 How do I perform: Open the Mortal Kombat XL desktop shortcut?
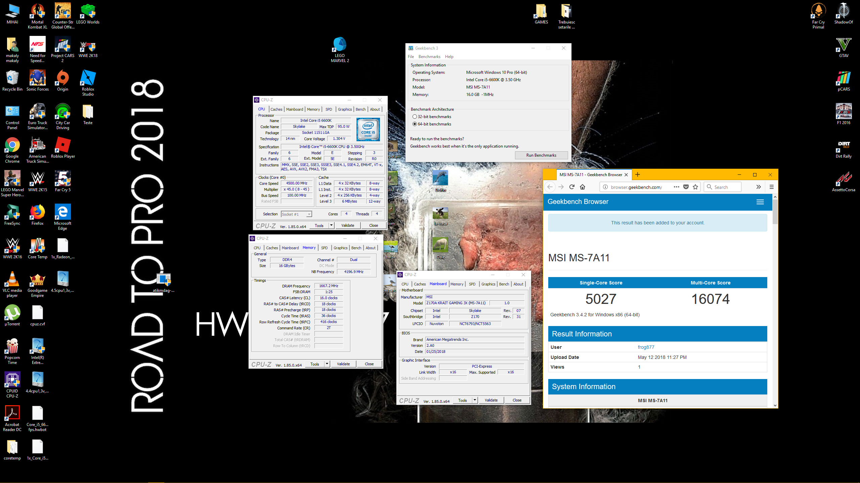point(37,16)
